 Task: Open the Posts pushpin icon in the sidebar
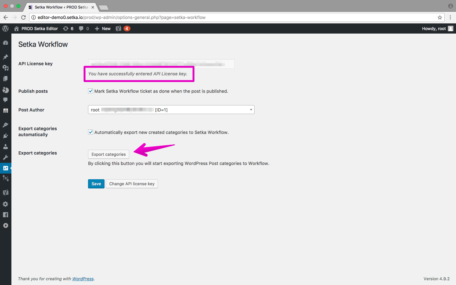(x=5, y=57)
